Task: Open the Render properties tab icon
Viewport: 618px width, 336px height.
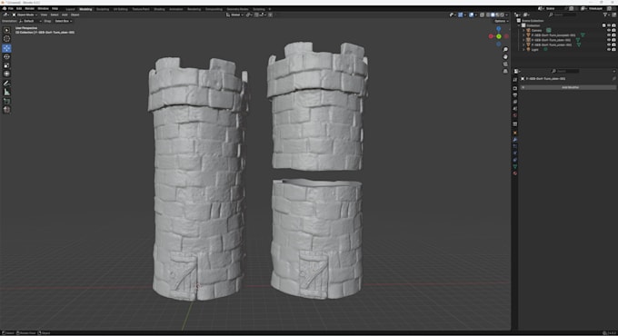Action: [x=515, y=88]
